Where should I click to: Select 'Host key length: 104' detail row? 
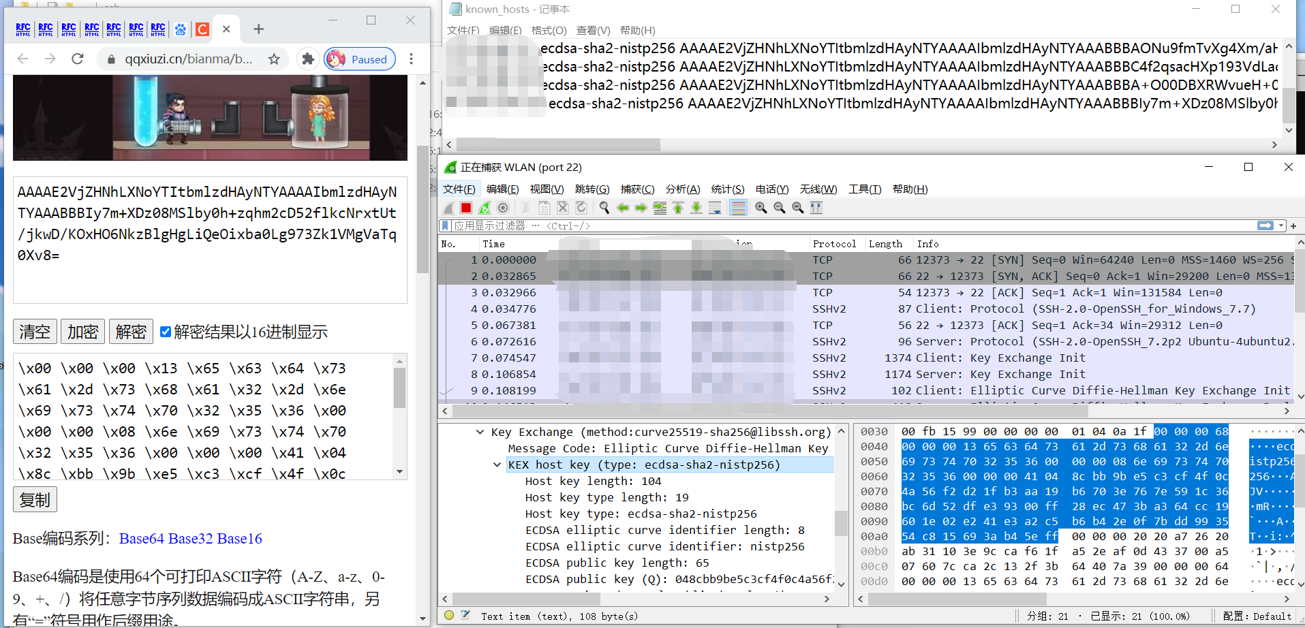(x=593, y=481)
